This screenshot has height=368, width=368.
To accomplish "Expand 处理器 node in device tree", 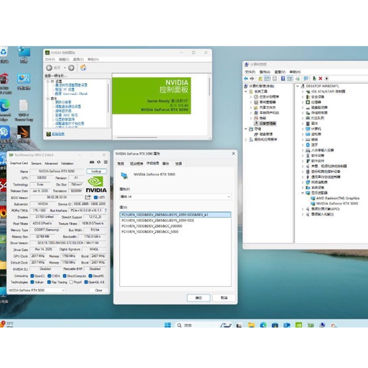I will pos(303,102).
